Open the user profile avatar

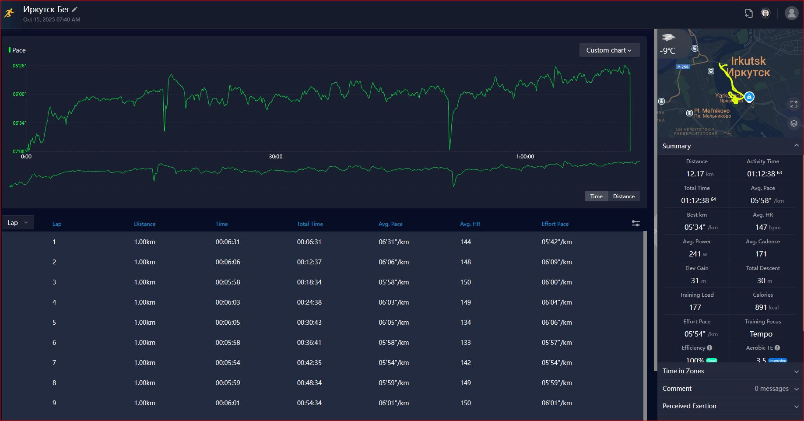pos(791,13)
